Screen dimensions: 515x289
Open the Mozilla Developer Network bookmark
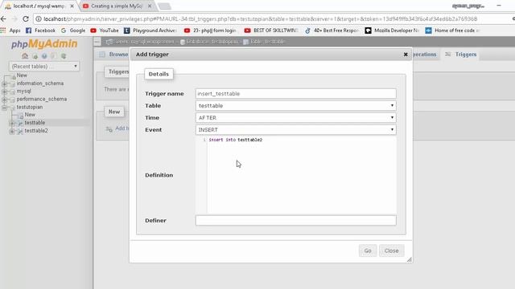pos(392,31)
